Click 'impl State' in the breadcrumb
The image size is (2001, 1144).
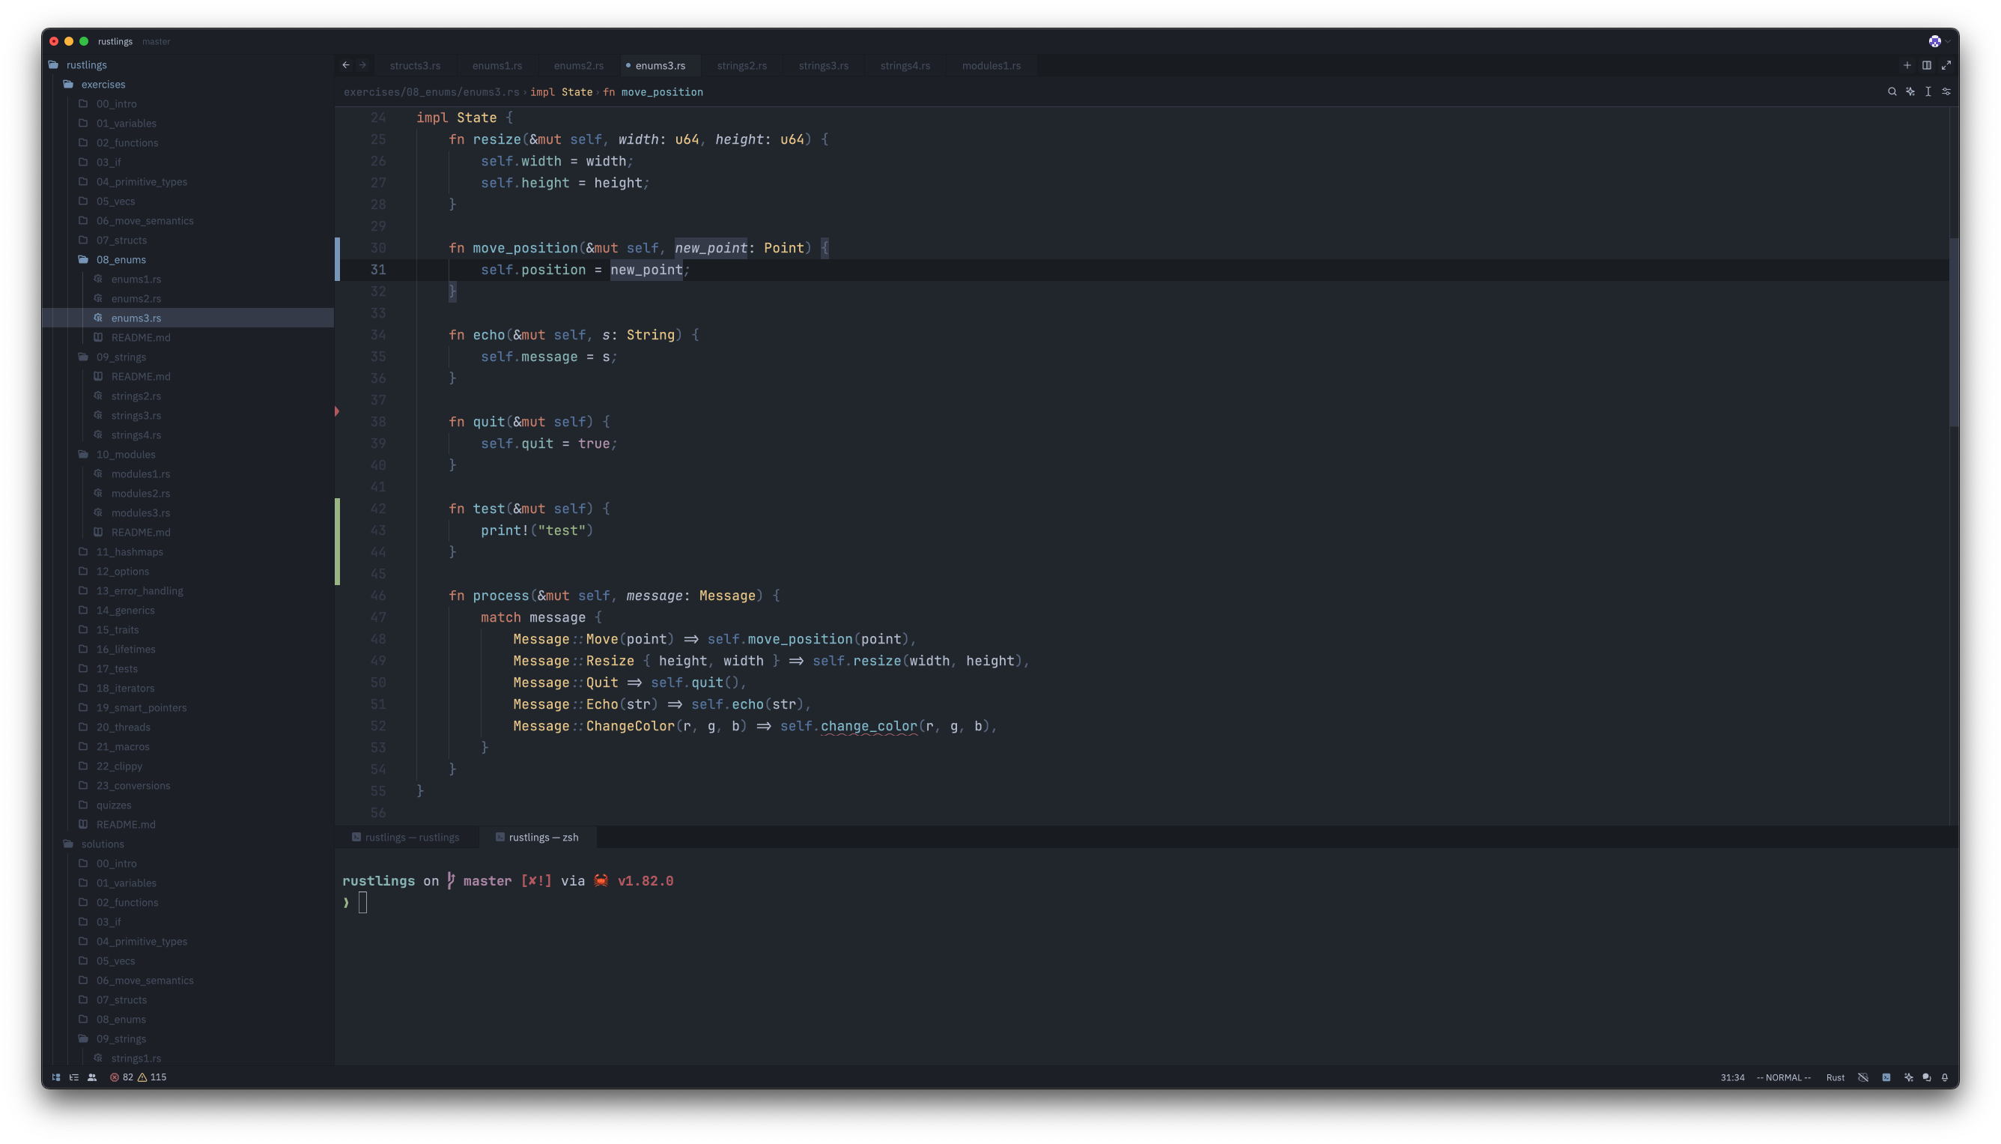coord(561,92)
